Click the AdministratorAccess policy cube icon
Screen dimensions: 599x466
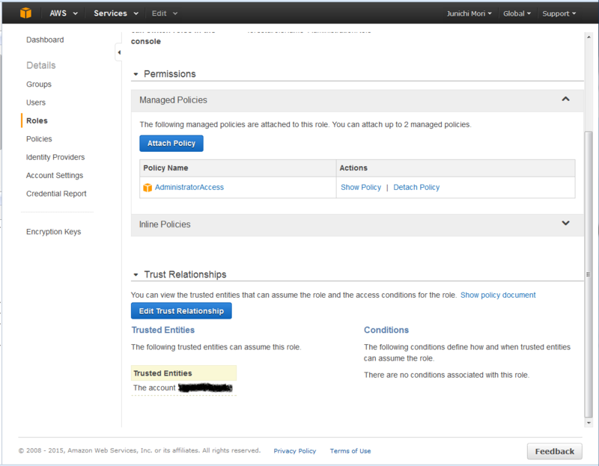pos(148,188)
